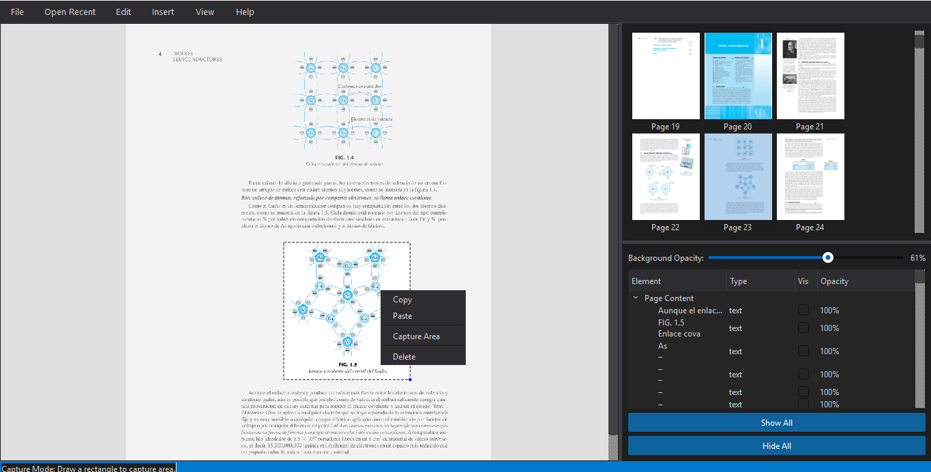Toggle visibility checkbox for 'FIG. 1.5' element
The height and width of the screenshot is (472, 931).
tap(803, 328)
